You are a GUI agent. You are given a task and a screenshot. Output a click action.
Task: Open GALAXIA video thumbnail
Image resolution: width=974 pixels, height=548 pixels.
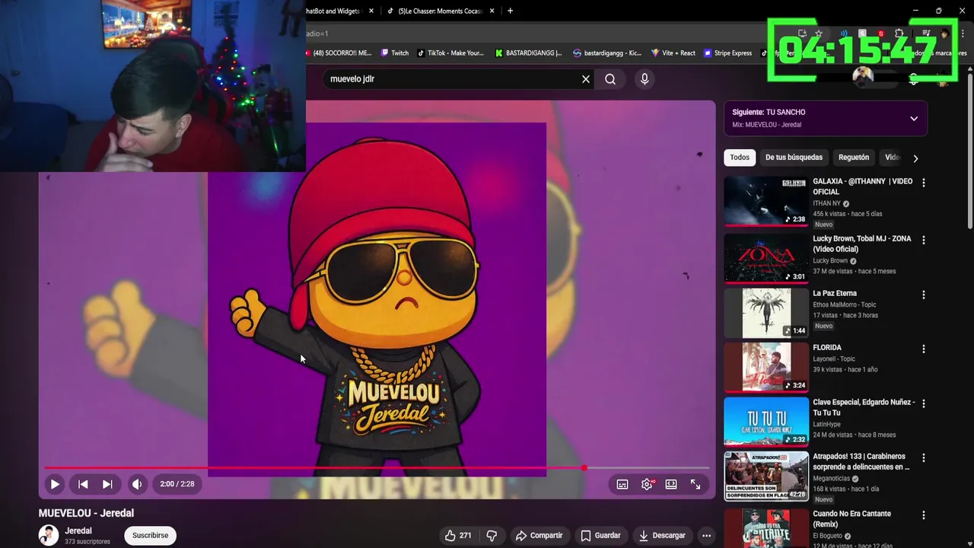tap(766, 201)
